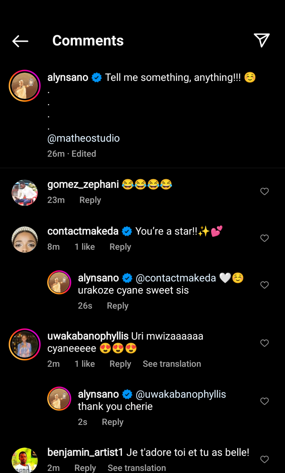
Task: View likes on contactmakeda's comment
Action: click(x=85, y=247)
